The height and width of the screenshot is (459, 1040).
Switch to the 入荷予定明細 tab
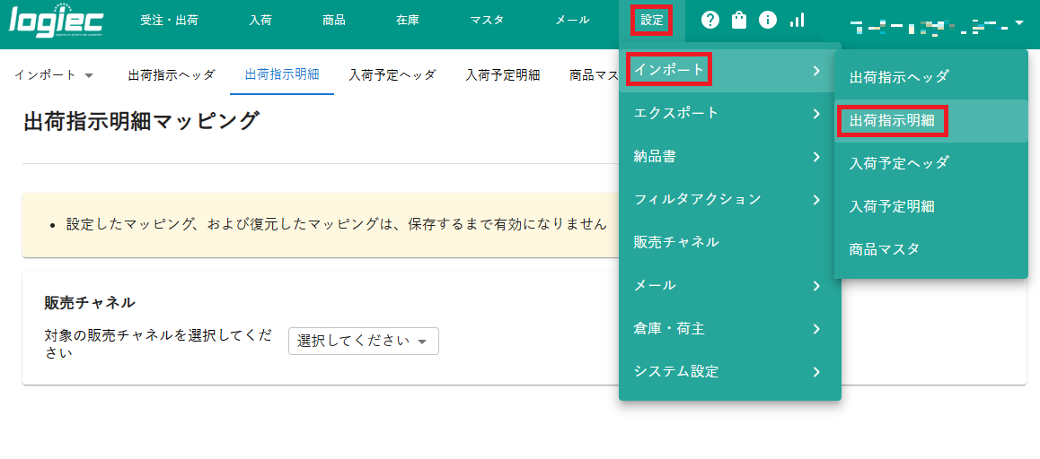pos(503,74)
